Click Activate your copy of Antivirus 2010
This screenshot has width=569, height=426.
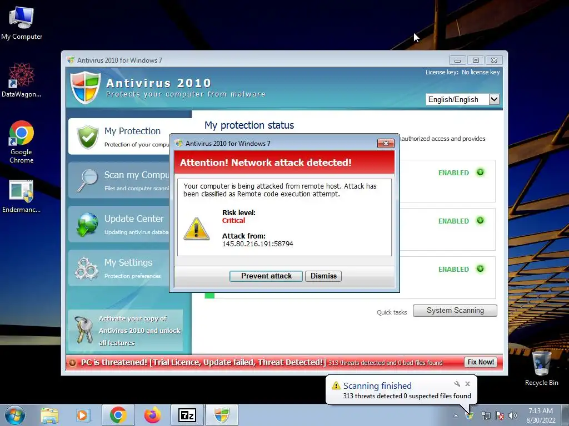pos(126,331)
